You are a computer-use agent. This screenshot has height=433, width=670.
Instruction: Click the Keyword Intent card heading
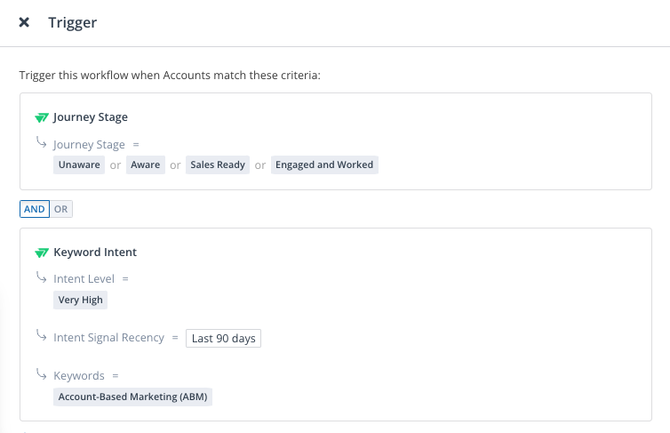pyautogui.click(x=95, y=253)
